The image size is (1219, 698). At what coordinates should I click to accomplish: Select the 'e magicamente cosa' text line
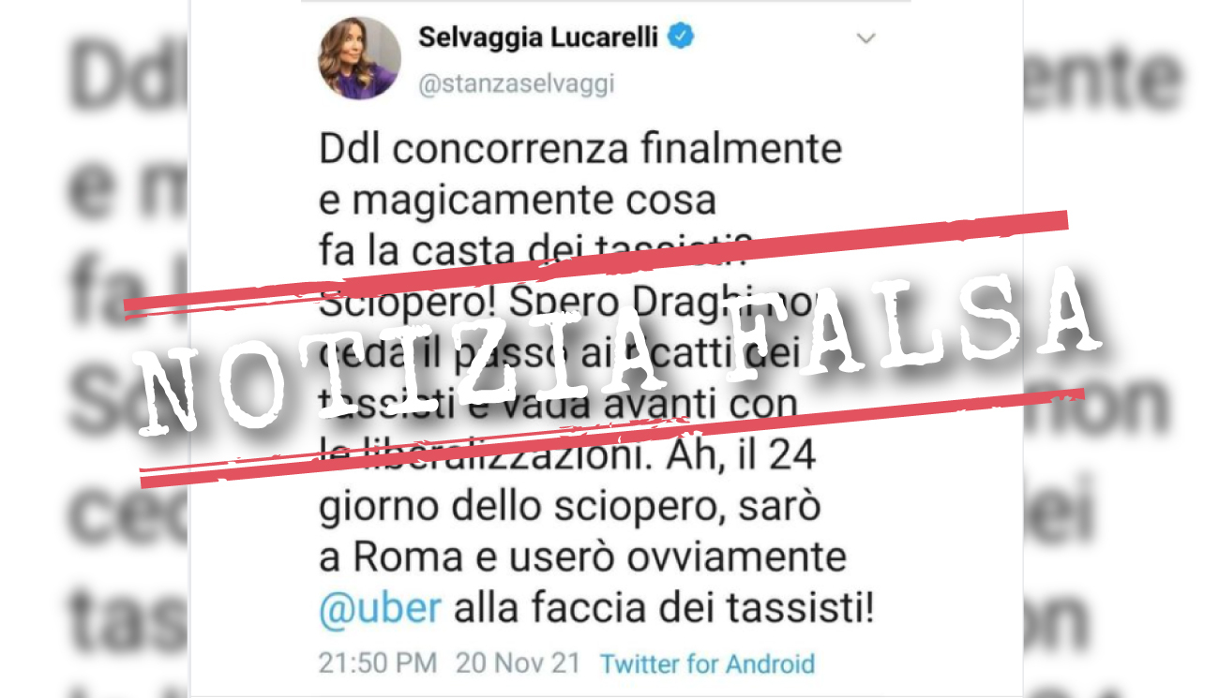[x=517, y=200]
